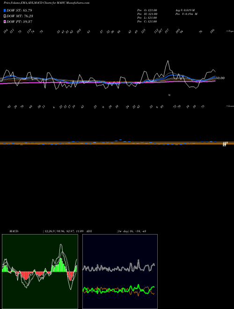Click the ADX label

pyautogui.click(x=89, y=231)
